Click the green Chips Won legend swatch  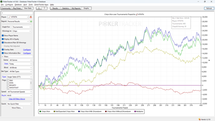coord(40,111)
